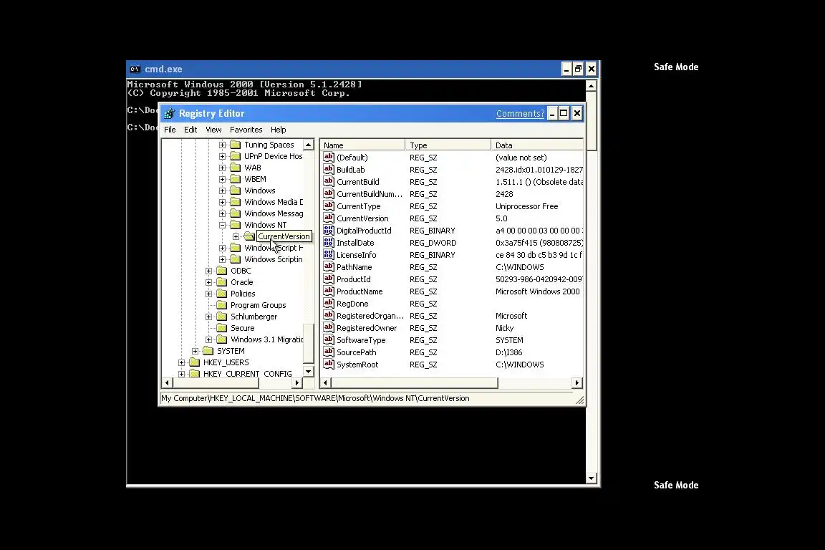Viewport: 825px width, 550px height.
Task: Click the RegisteredOwner string value icon
Action: 329,327
